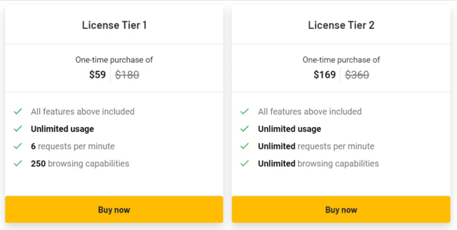The height and width of the screenshot is (230, 457).
Task: Click checkmark next to Tier 2 'Unlimited usage'
Action: pos(245,129)
